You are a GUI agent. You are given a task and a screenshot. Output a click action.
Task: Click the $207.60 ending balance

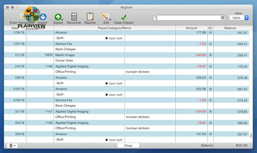(x=241, y=145)
